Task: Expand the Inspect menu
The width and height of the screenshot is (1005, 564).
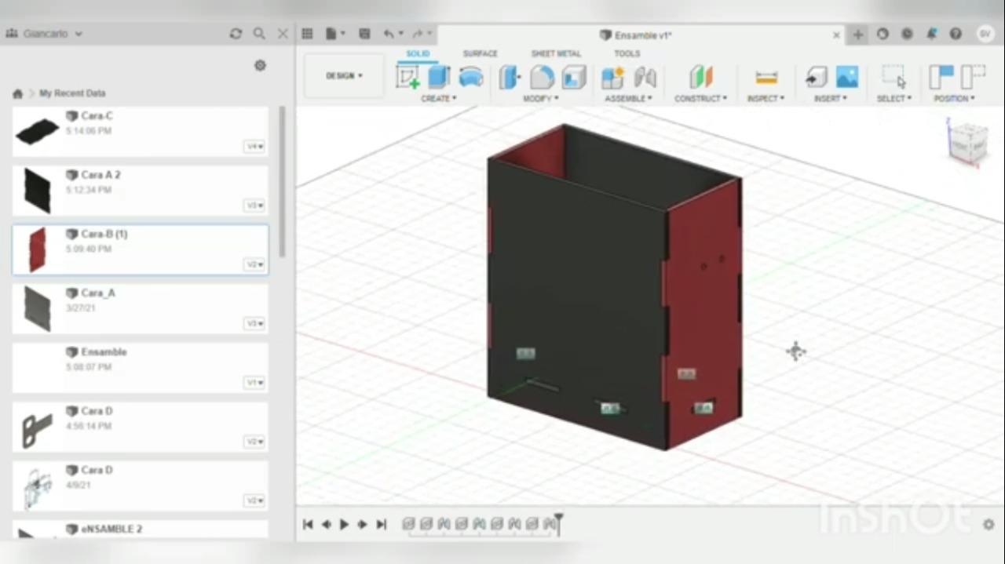Action: pos(766,99)
